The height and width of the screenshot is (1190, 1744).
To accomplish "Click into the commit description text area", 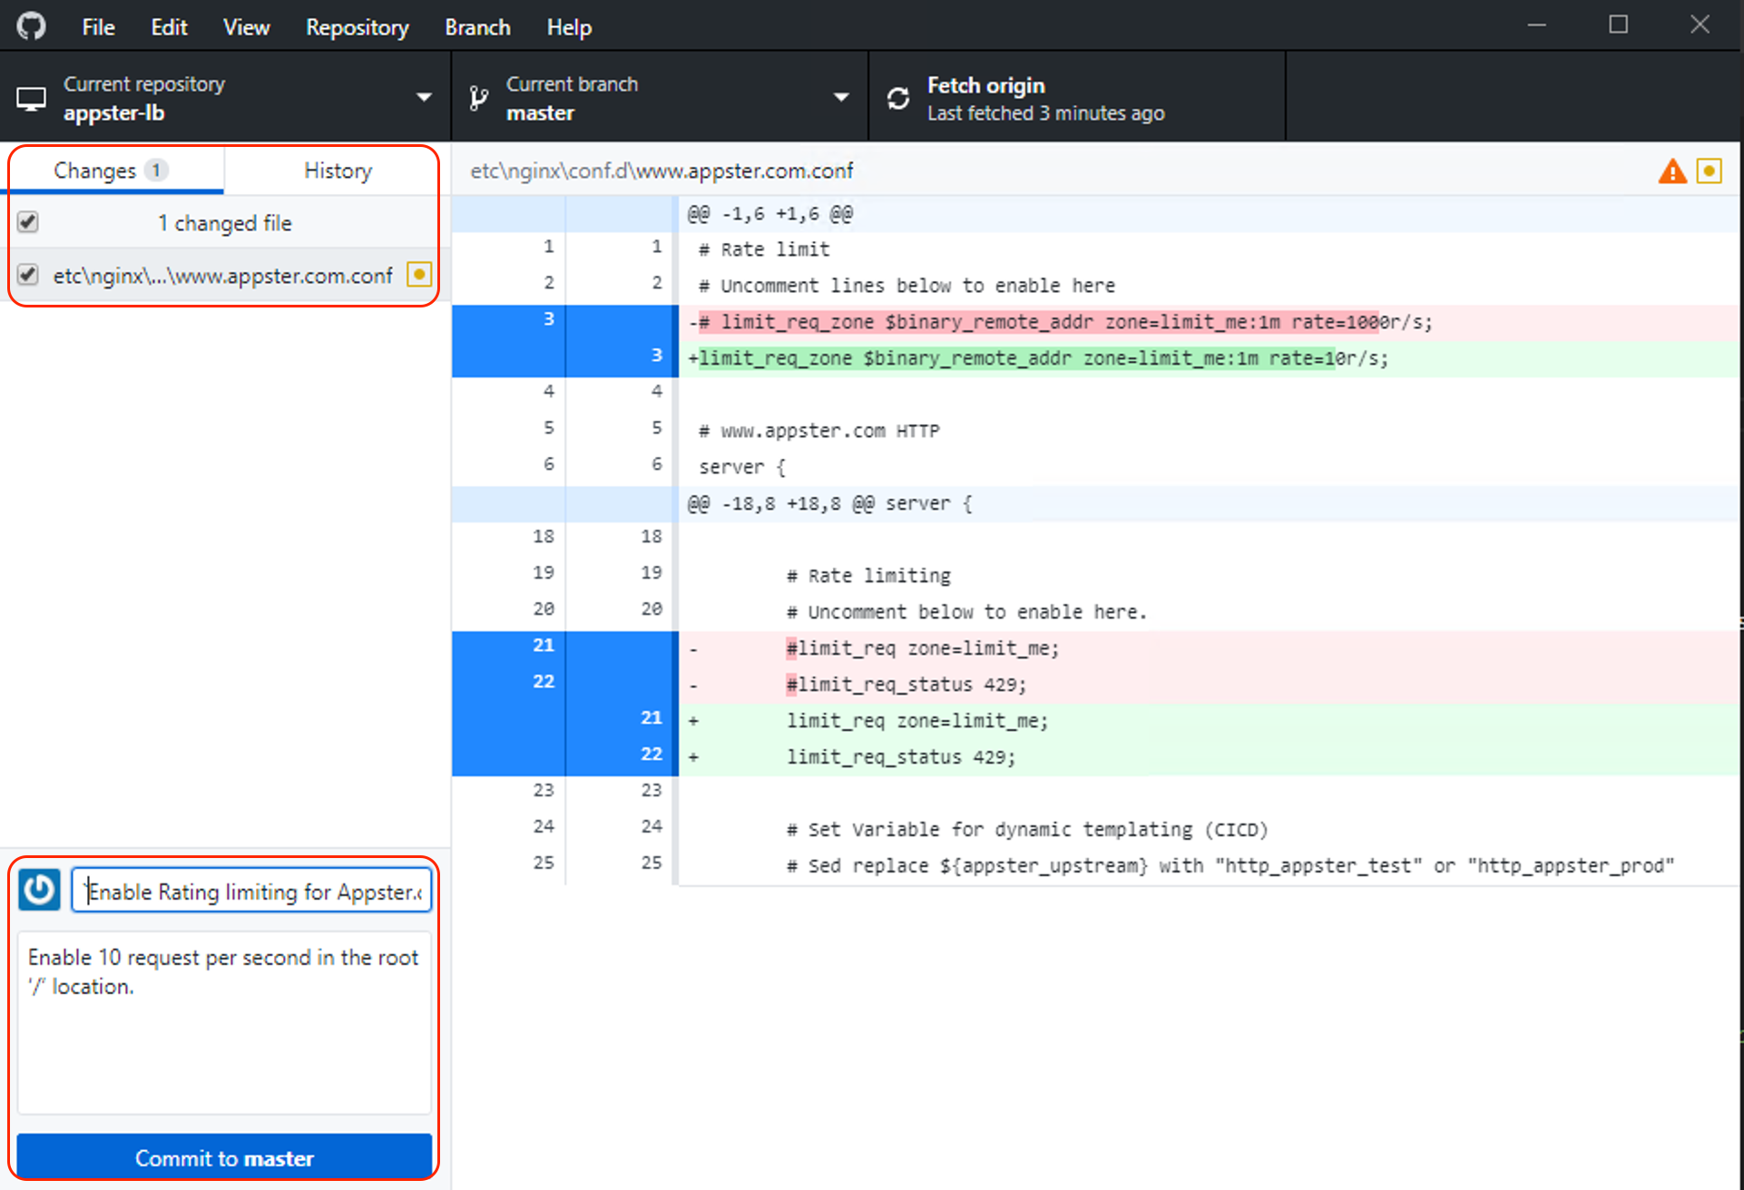I will coord(224,1023).
